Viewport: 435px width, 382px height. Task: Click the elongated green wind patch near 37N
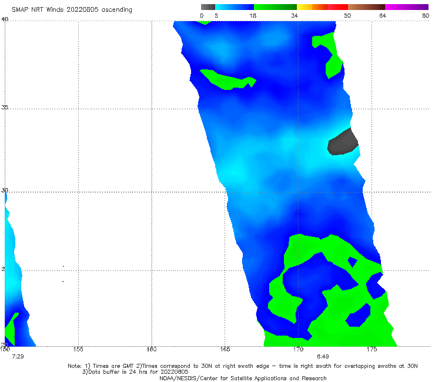point(227,81)
